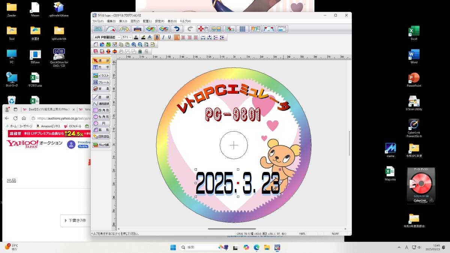450x253 pixels.
Task: Select the 円 circle drawing tool
Action: (101, 123)
